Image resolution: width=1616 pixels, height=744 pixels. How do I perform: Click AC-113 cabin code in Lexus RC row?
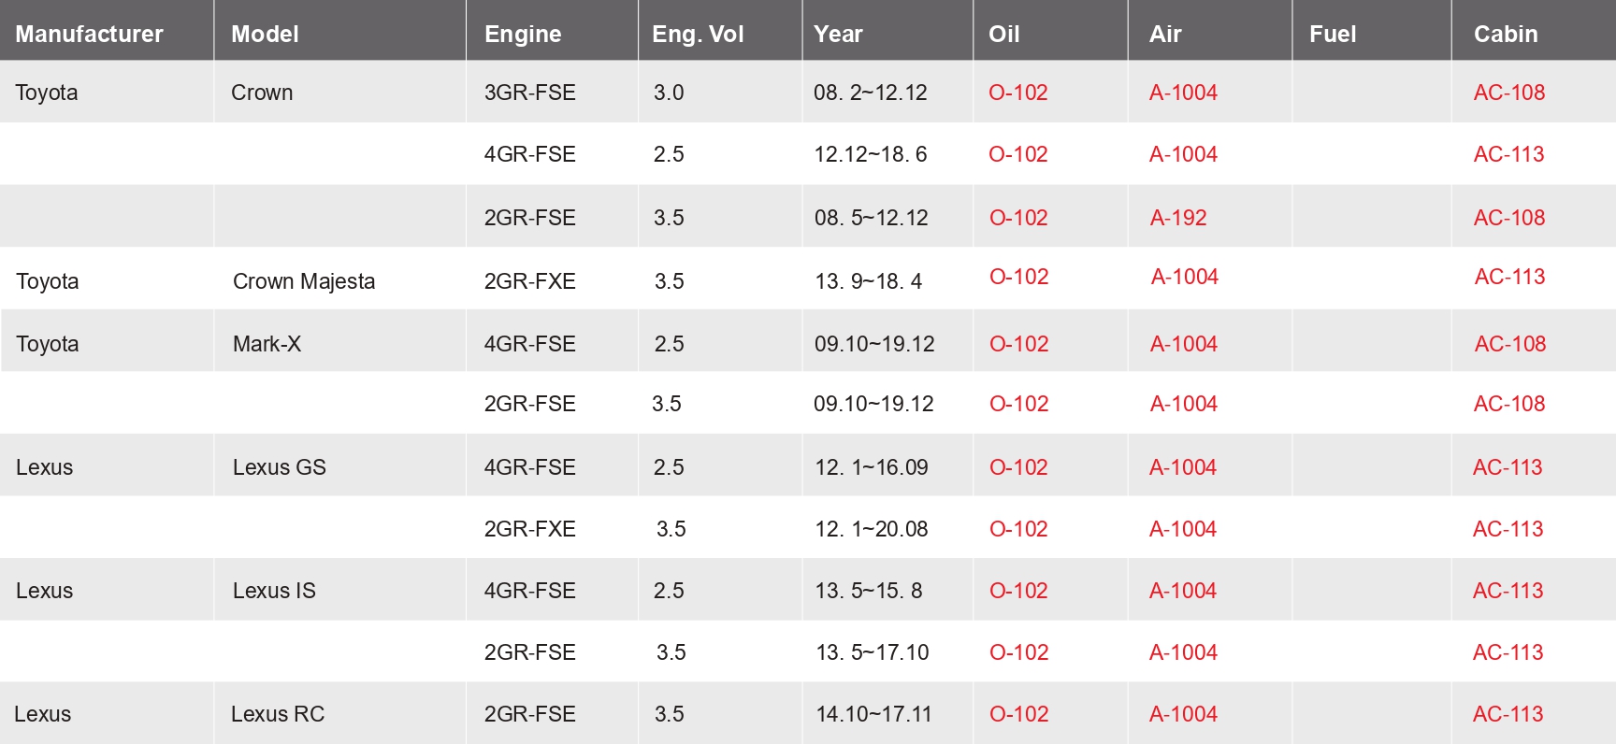1508,714
